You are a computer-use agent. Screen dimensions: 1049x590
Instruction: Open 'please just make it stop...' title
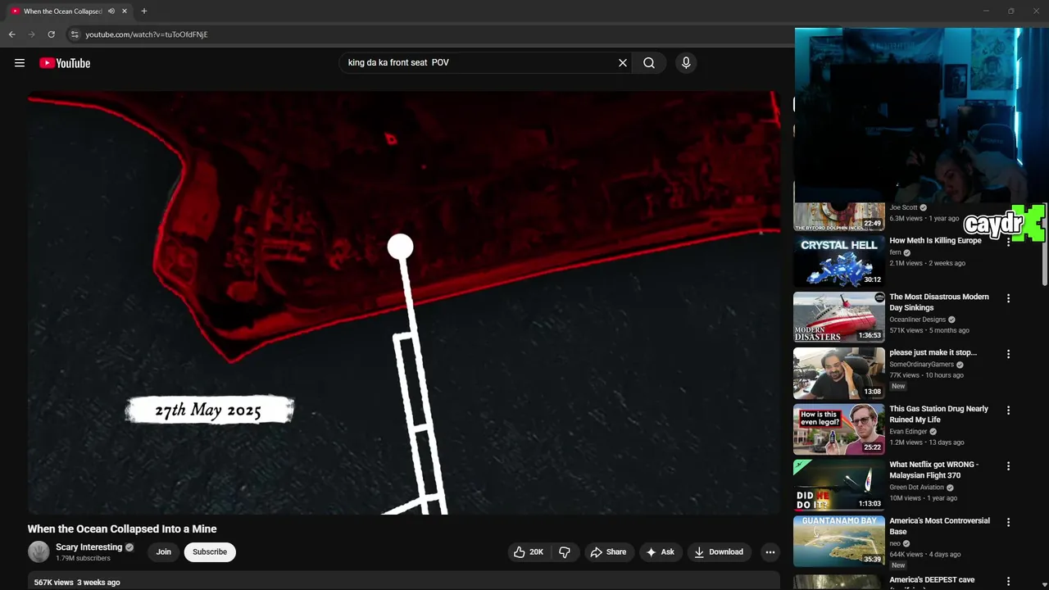933,353
